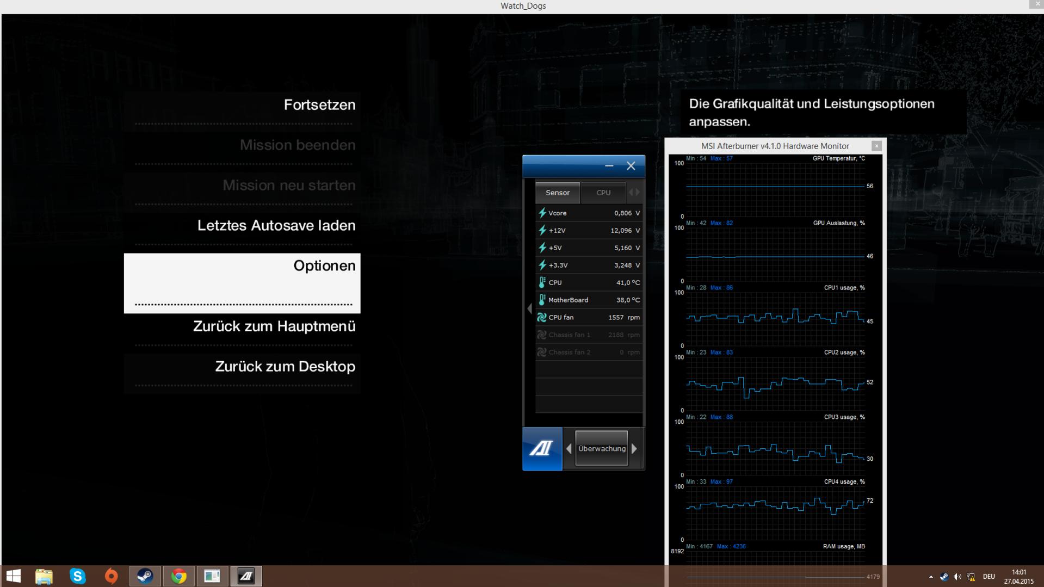1044x587 pixels.
Task: Click the +5V voltage icon
Action: (542, 248)
